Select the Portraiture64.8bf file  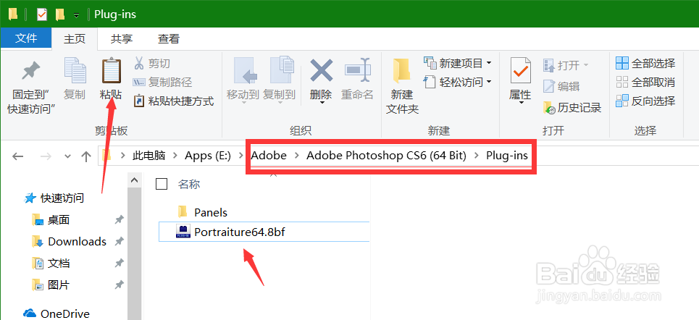[x=245, y=232]
